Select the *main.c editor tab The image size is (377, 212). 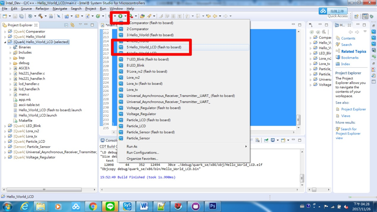(110, 25)
